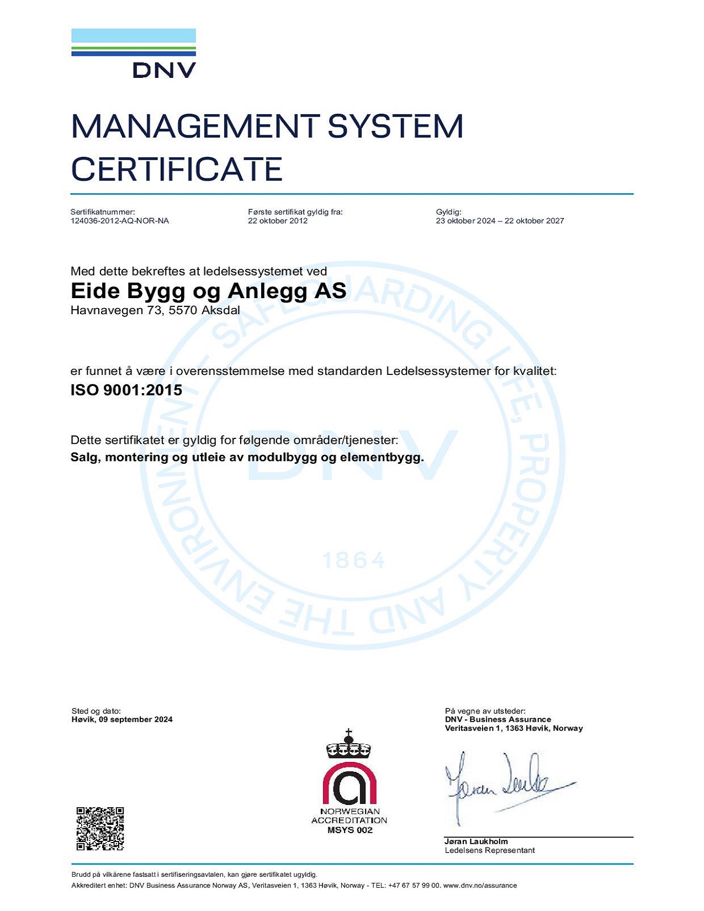Click the 'MANAGEMENT SYSTEM' heading line
The width and height of the screenshot is (704, 911).
tap(267, 126)
